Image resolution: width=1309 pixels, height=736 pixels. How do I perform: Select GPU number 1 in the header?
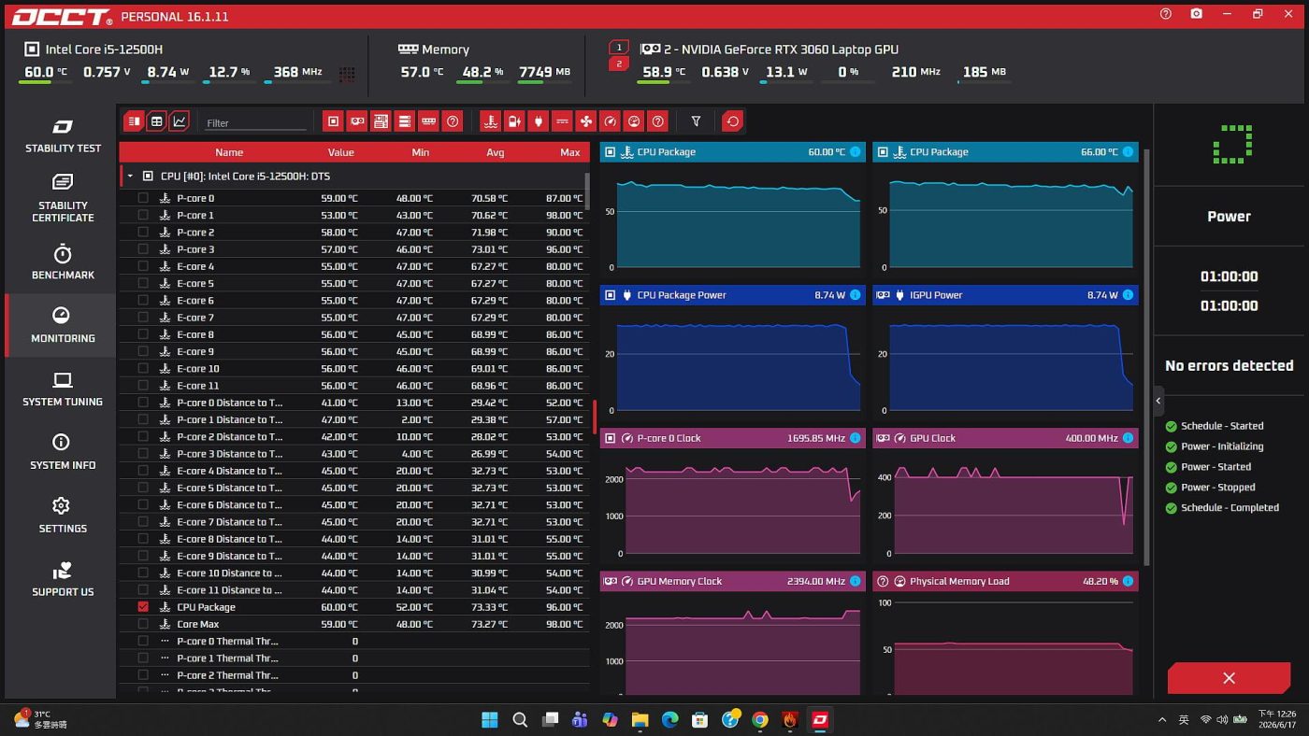tap(618, 47)
